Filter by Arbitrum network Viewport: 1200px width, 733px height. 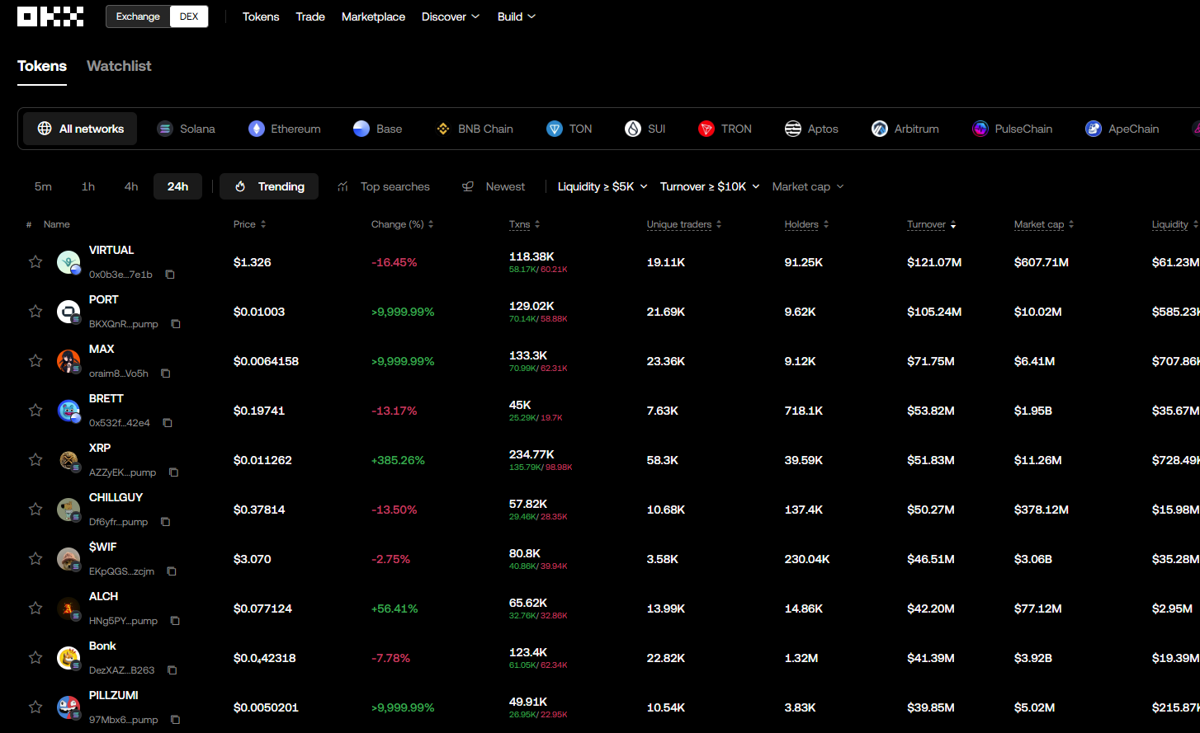pyautogui.click(x=905, y=129)
